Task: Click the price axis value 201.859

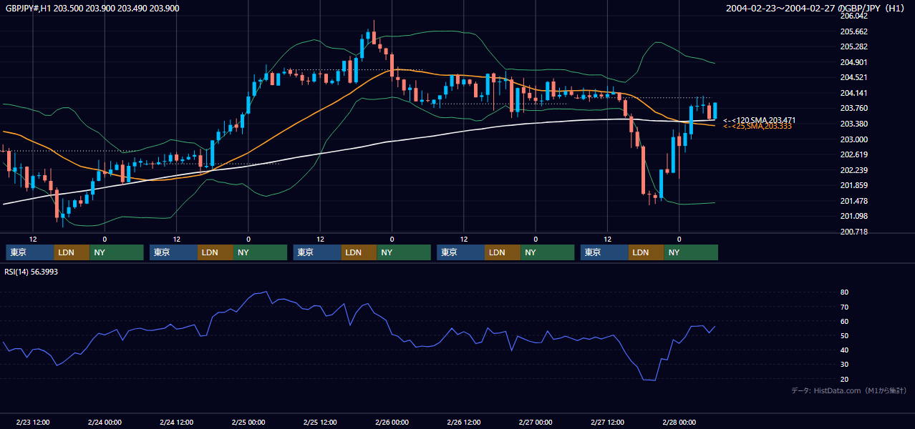Action: coord(853,186)
